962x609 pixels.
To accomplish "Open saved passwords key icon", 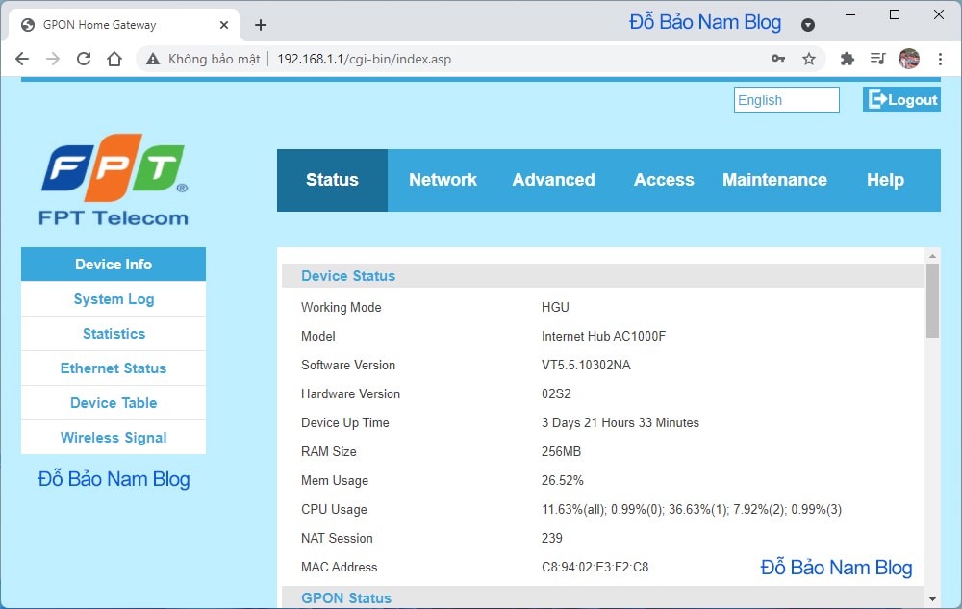I will [x=778, y=59].
